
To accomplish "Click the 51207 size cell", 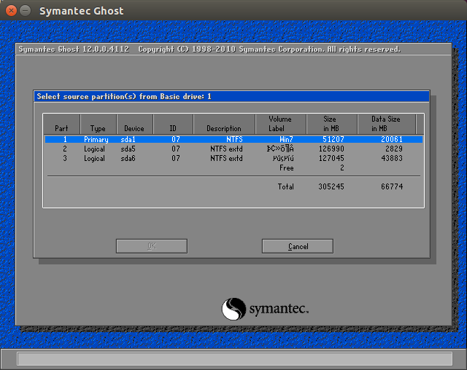I will pos(333,139).
